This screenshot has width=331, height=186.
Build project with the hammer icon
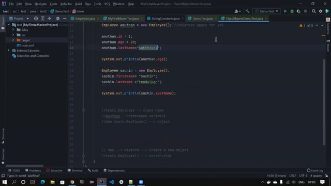coord(247,11)
